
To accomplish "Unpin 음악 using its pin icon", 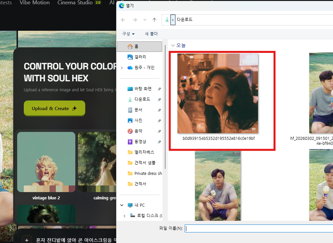I will 159,131.
